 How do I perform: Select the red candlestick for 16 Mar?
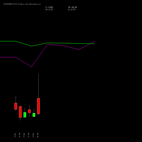coord(20,112)
